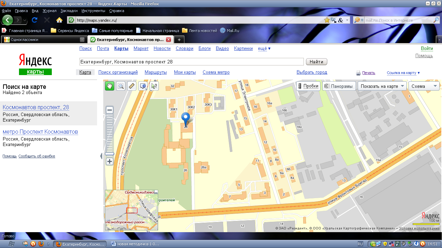The width and height of the screenshot is (442, 248).
Task: Click the Сообщить об ошибке link
Action: tap(37, 156)
